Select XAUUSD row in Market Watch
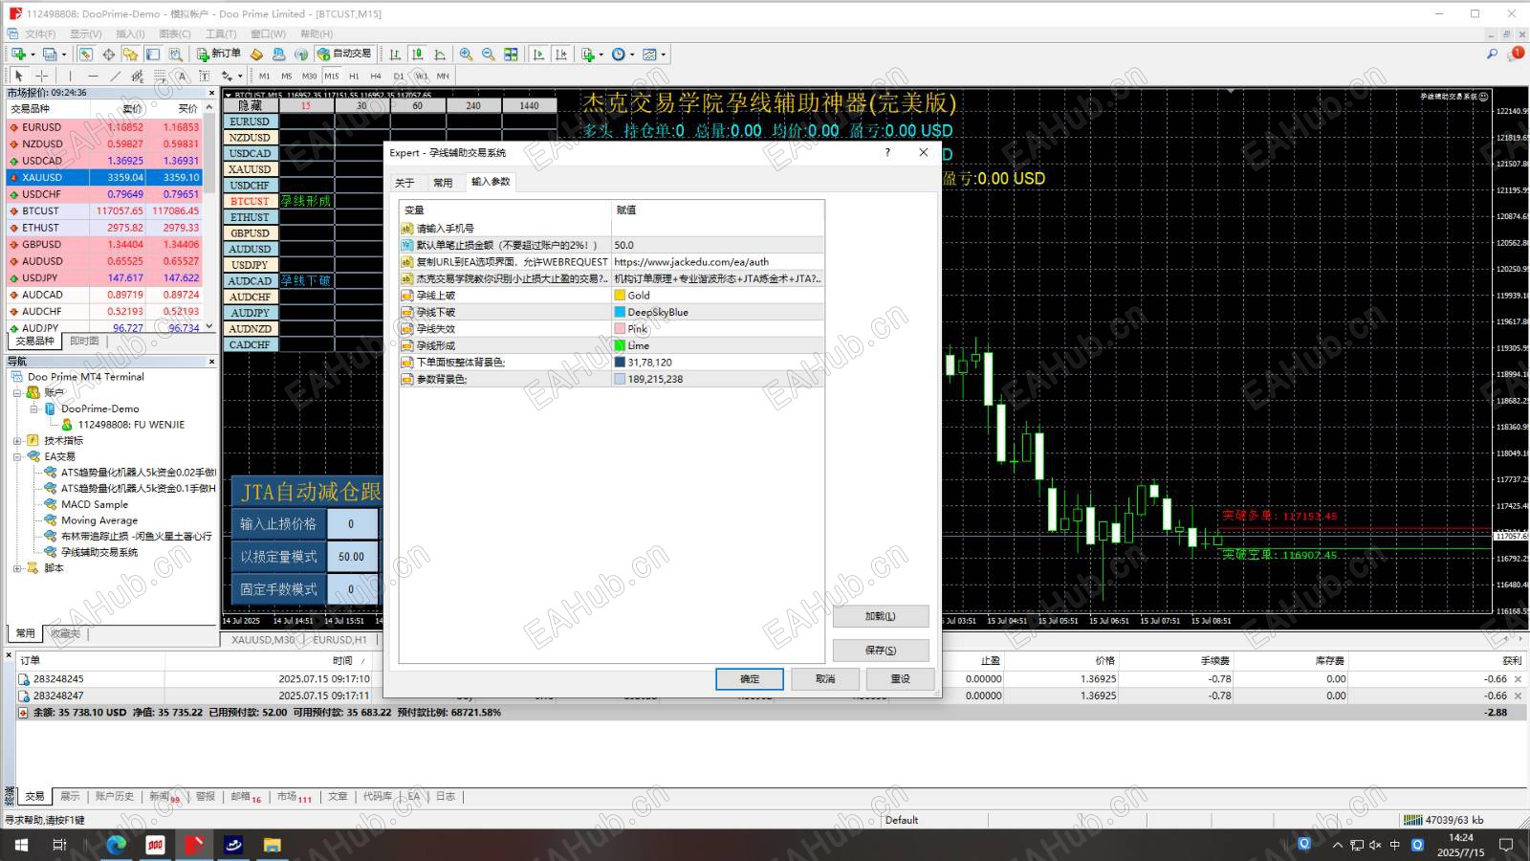Viewport: 1530px width, 861px height. (x=105, y=177)
